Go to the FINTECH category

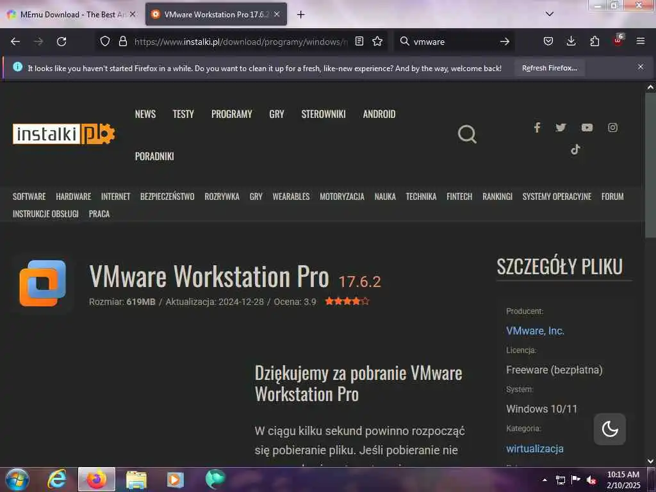pos(459,197)
